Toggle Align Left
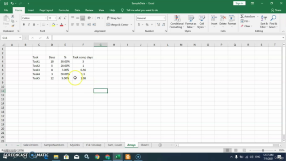Image resolution: width=286 pixels, height=161 pixels. [x=72, y=25]
